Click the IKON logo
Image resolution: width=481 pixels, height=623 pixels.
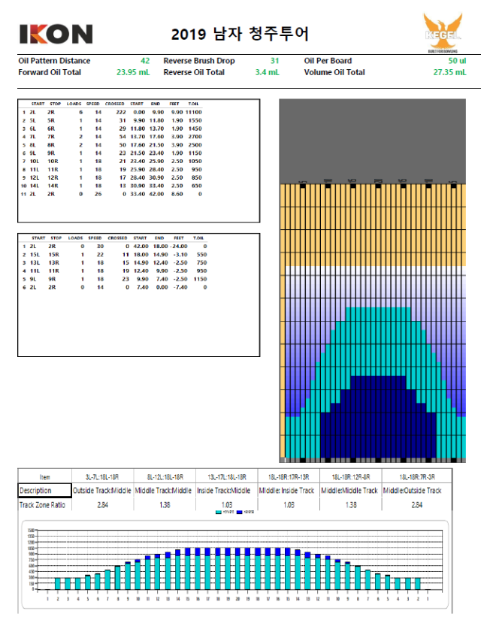pos(56,34)
